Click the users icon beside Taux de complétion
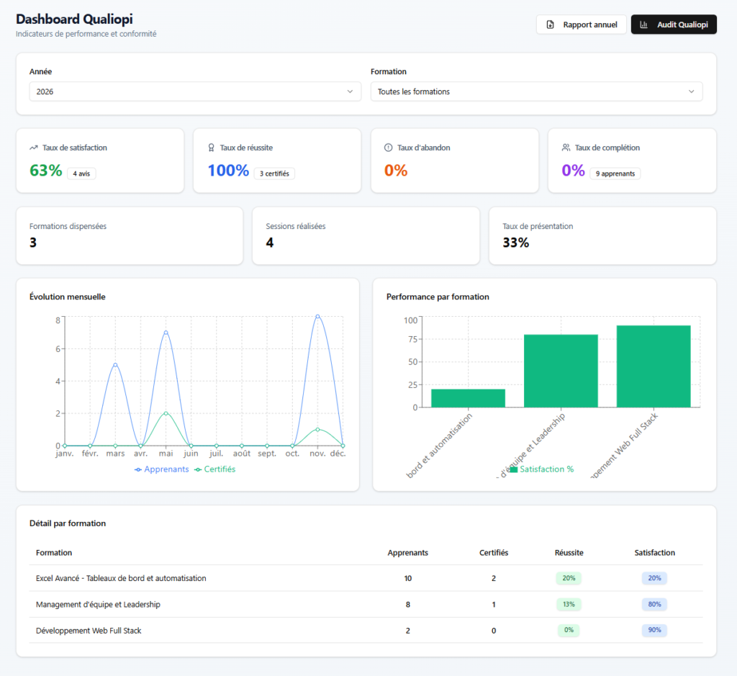Image resolution: width=737 pixels, height=676 pixels. 566,148
